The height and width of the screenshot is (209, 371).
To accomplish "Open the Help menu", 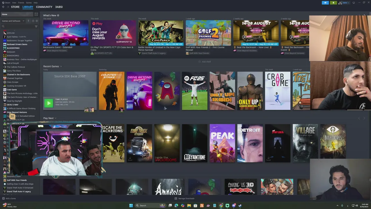I will click(x=36, y=3).
